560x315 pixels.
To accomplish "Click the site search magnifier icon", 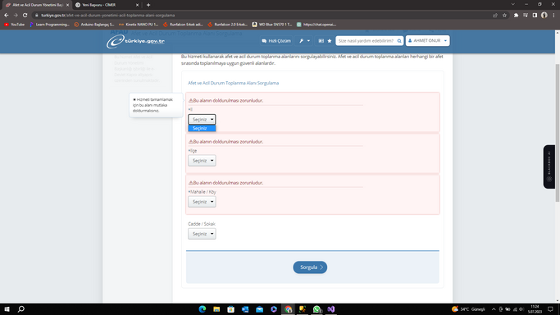I will (399, 41).
